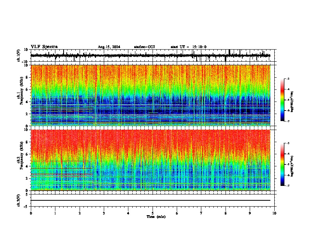Screen dimensions: 309x239
Task: Click time axis tick label "6"
Action: click(177, 213)
